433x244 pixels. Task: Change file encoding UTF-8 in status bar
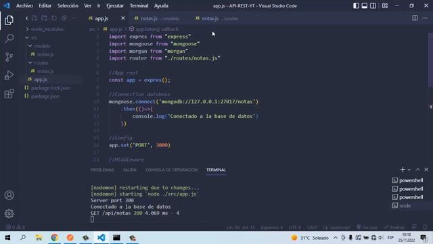(295, 228)
